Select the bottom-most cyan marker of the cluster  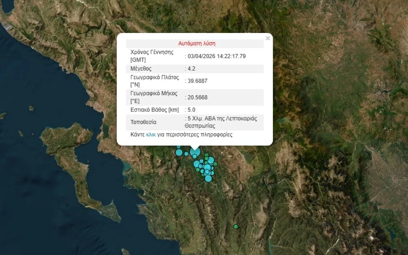pyautogui.click(x=208, y=178)
